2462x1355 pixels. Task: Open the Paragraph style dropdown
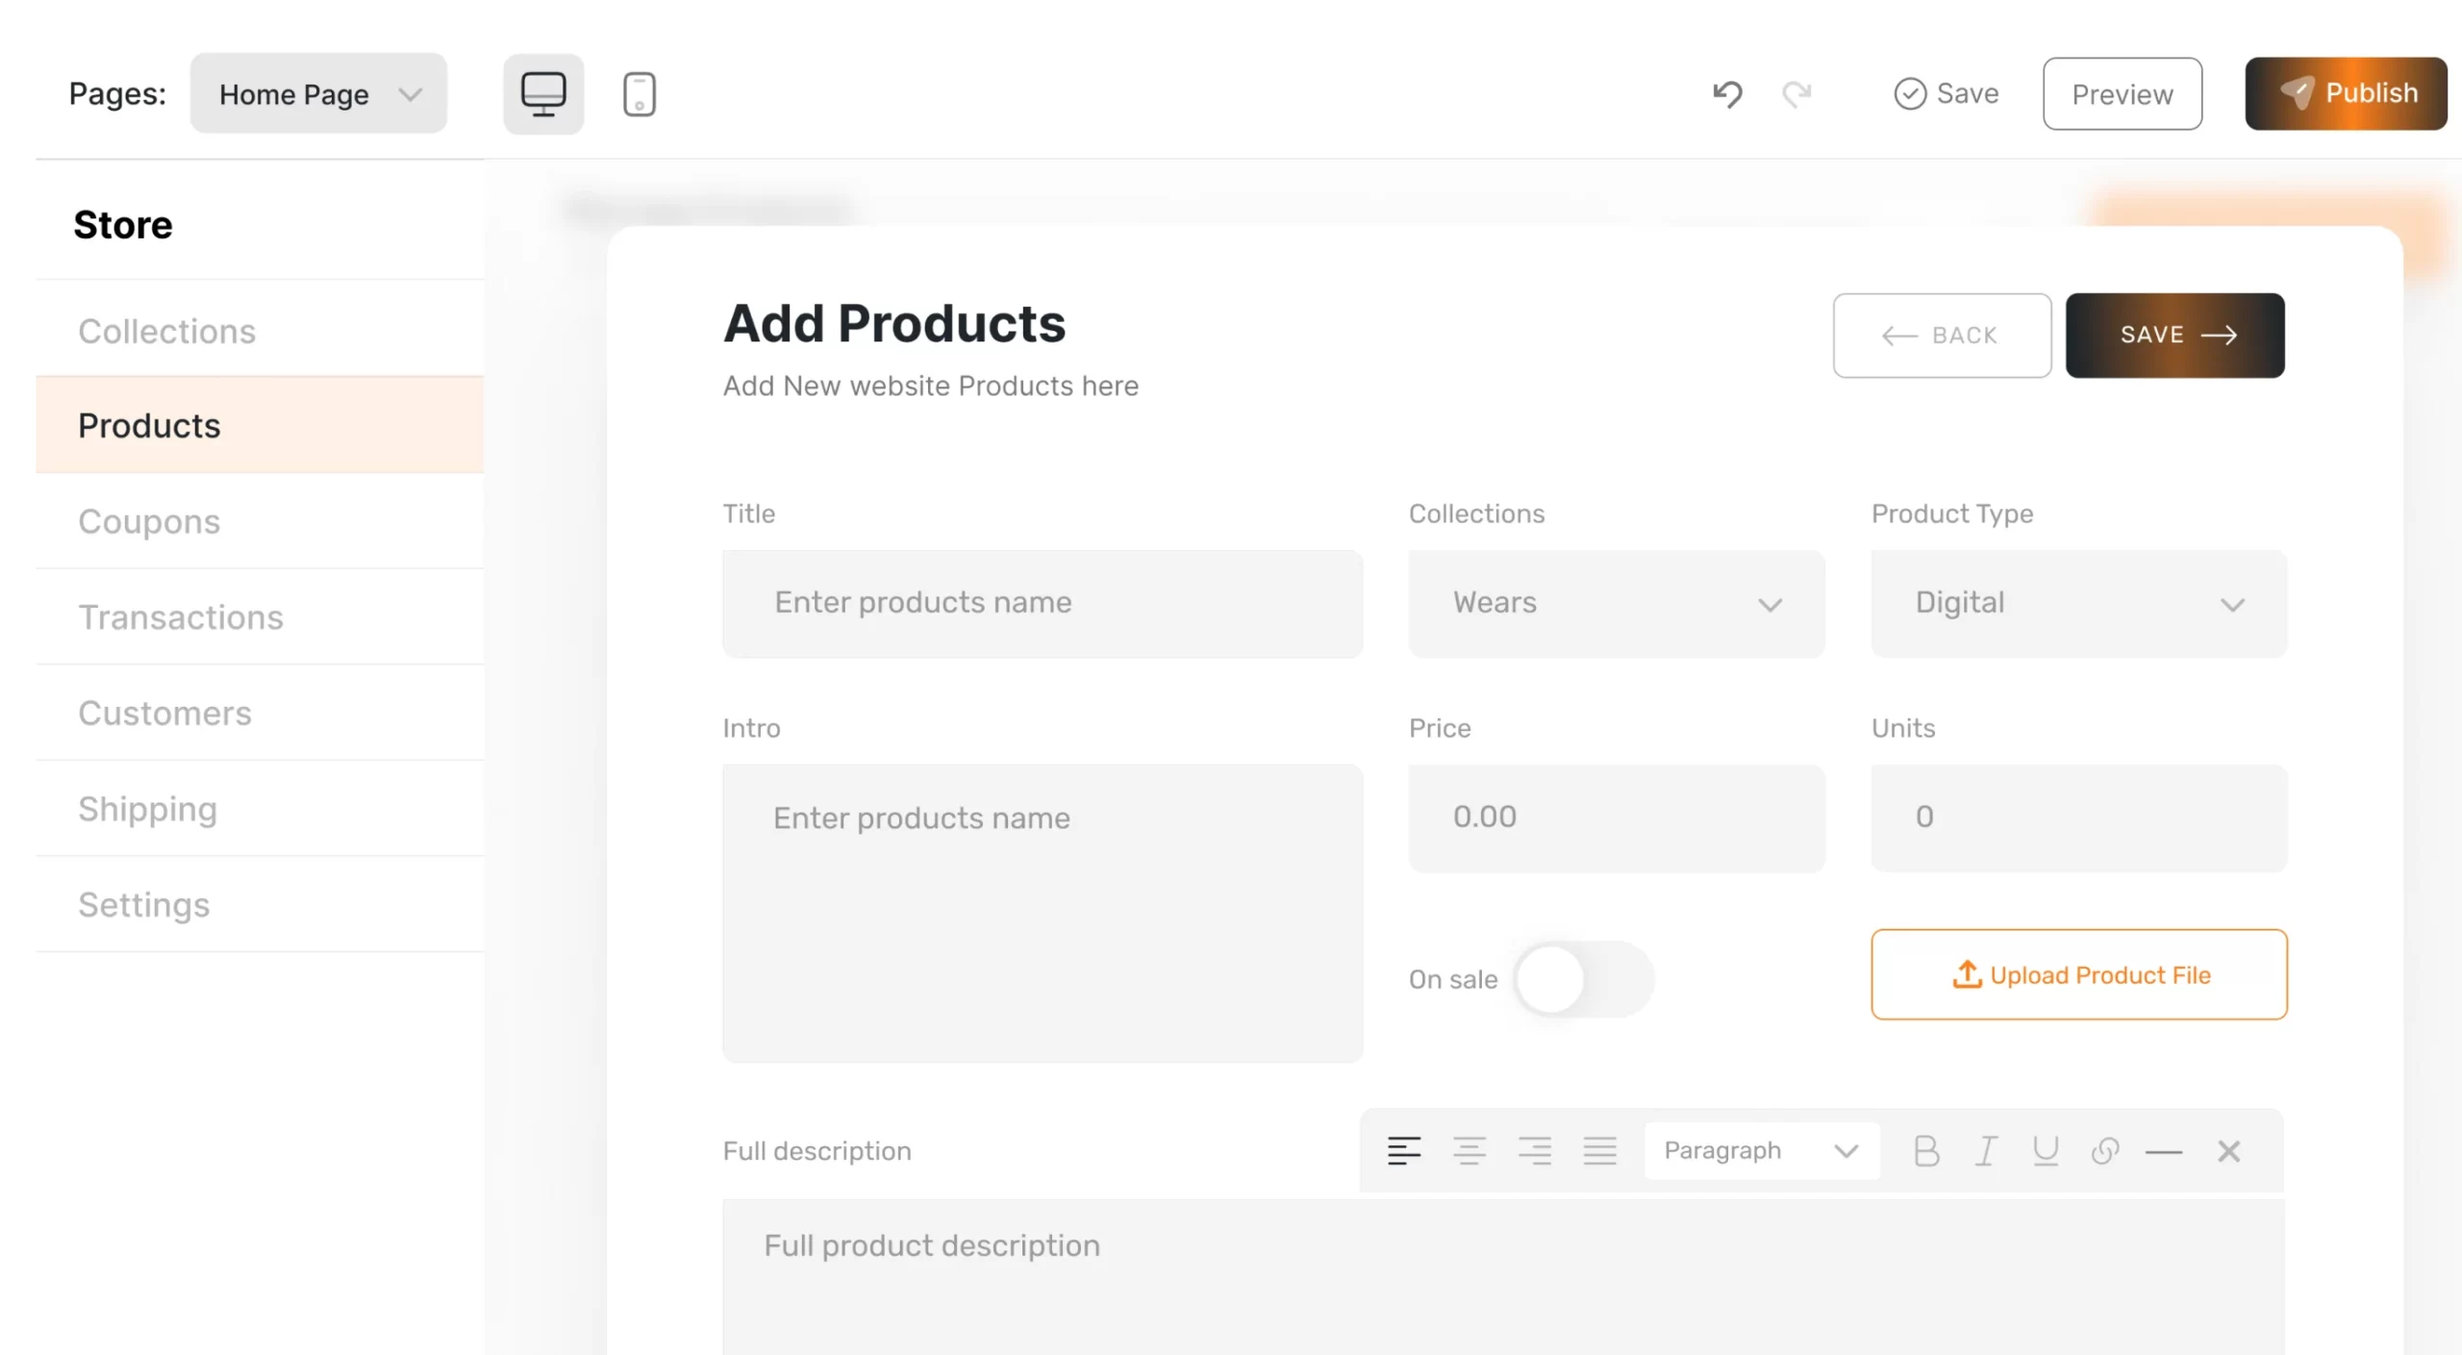coord(1761,1151)
